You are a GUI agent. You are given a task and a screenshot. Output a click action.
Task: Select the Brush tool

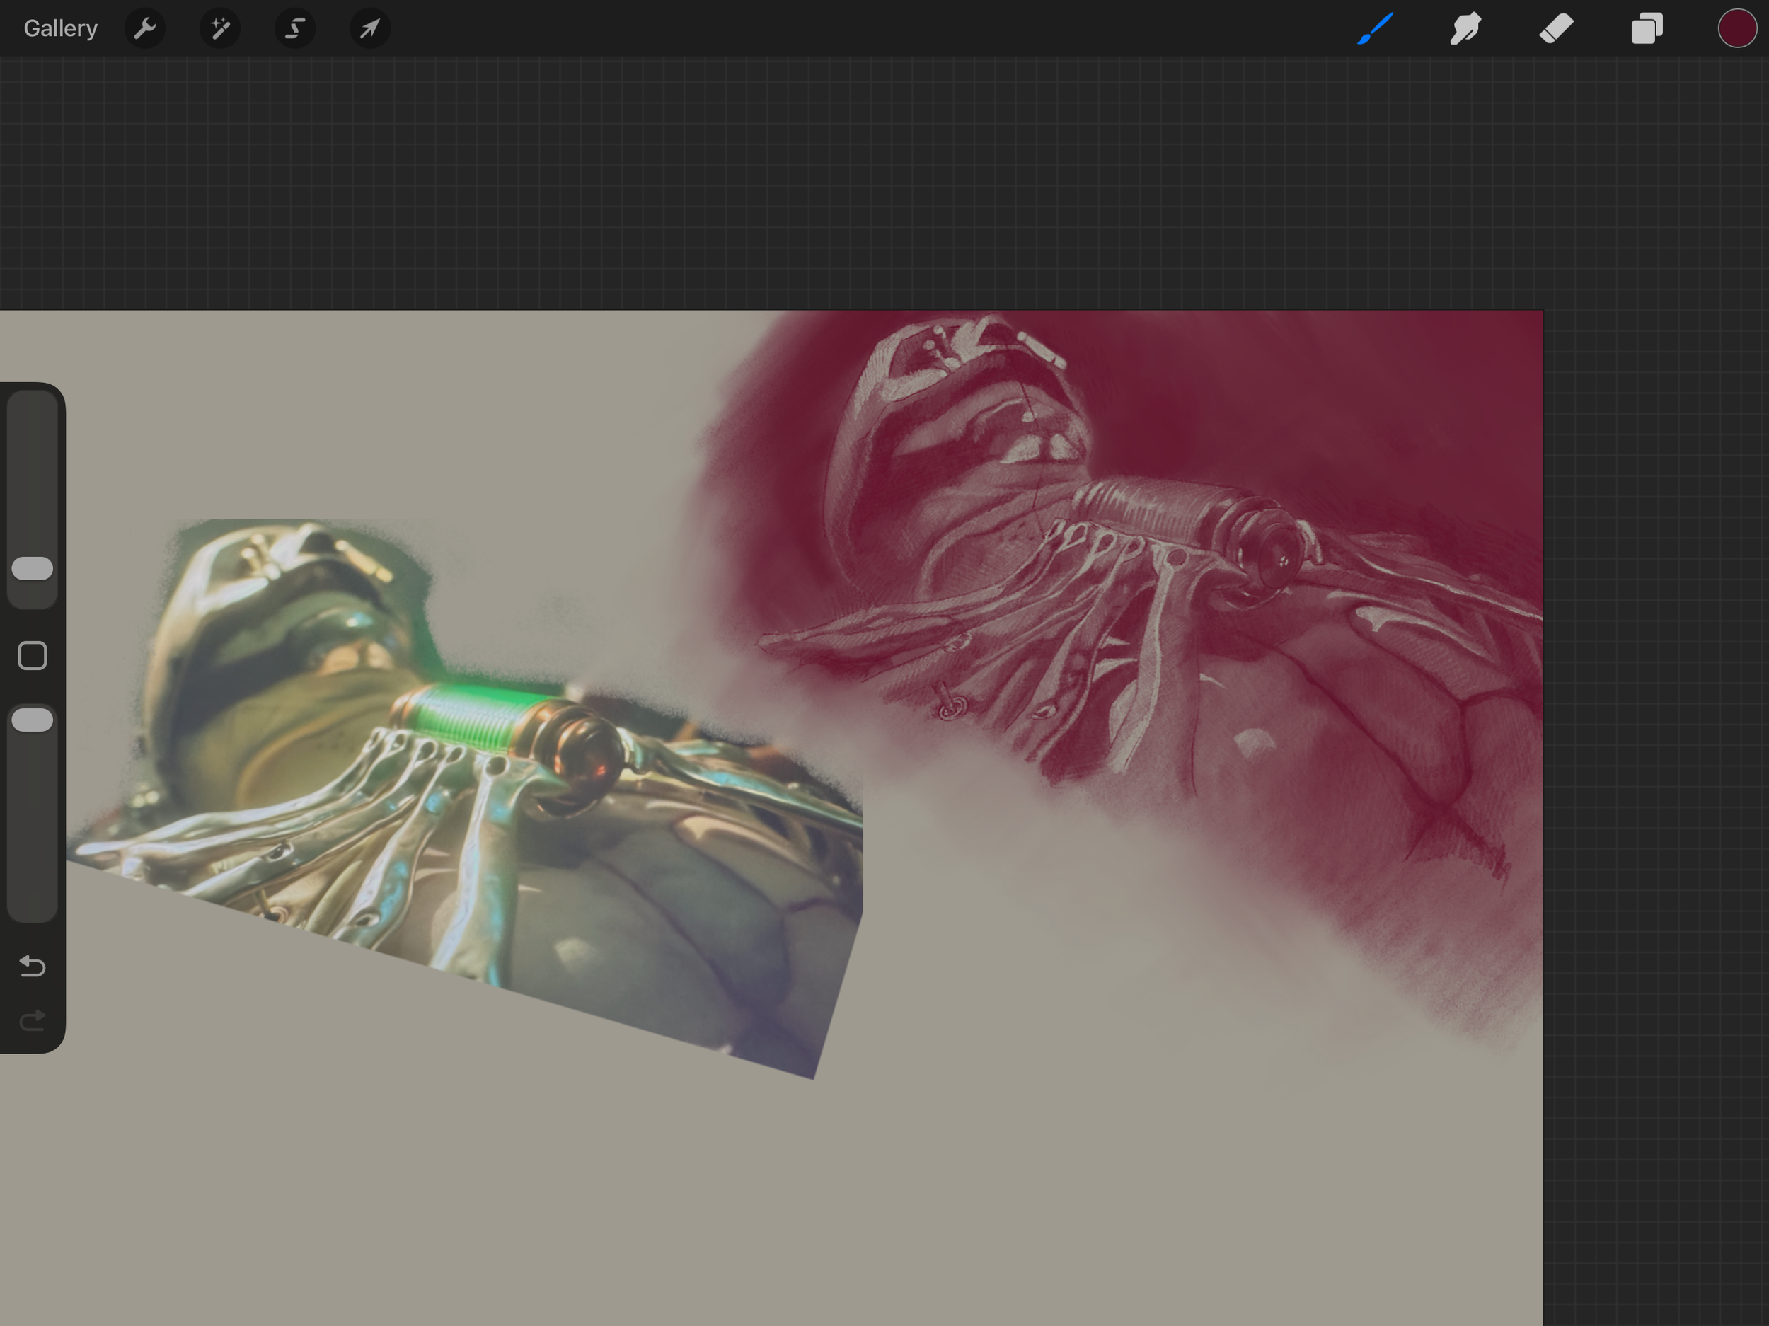[x=1376, y=29]
